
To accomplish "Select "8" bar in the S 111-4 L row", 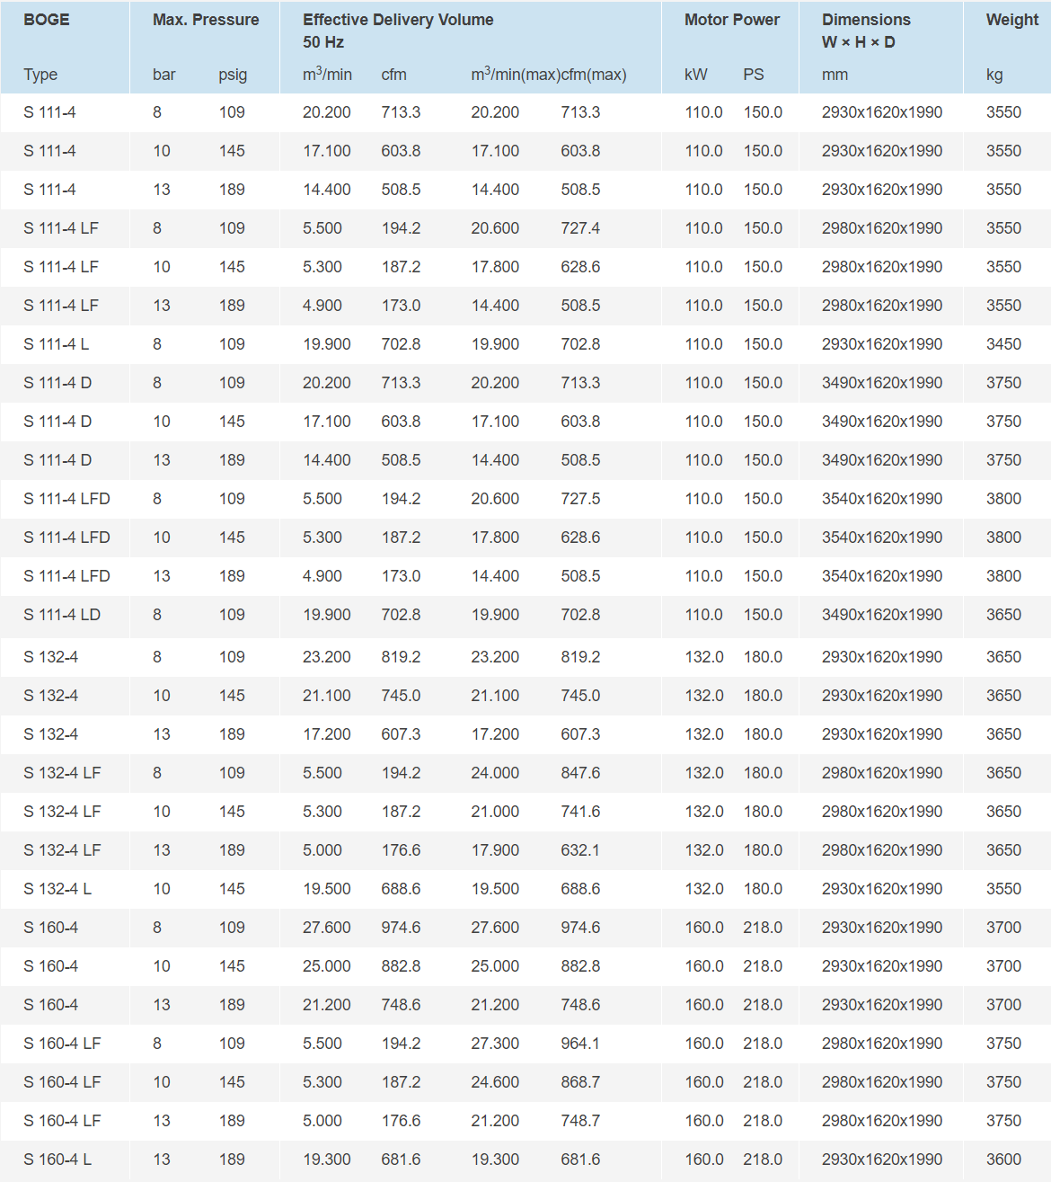I will 157,344.
